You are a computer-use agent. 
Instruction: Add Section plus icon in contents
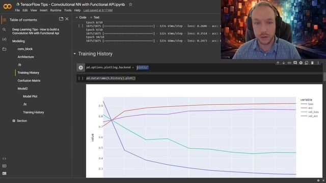click(14, 121)
